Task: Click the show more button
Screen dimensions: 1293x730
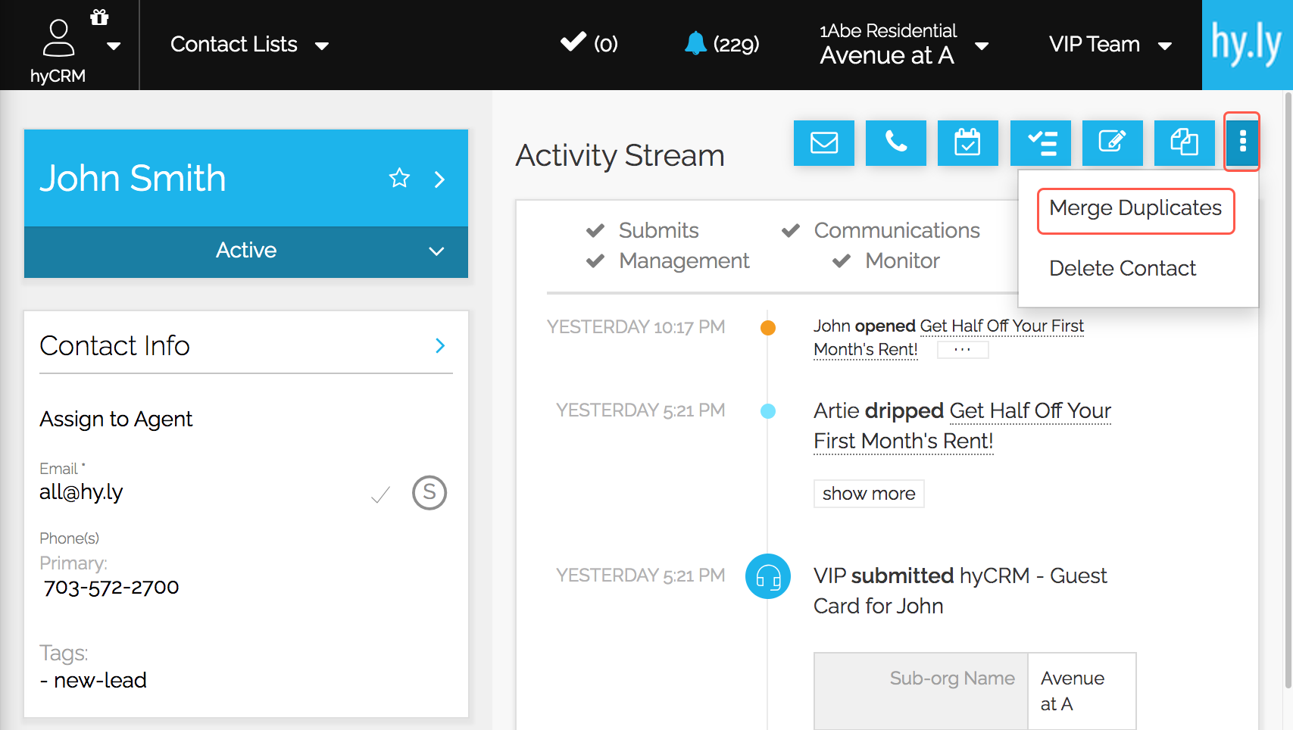Action: click(x=869, y=494)
